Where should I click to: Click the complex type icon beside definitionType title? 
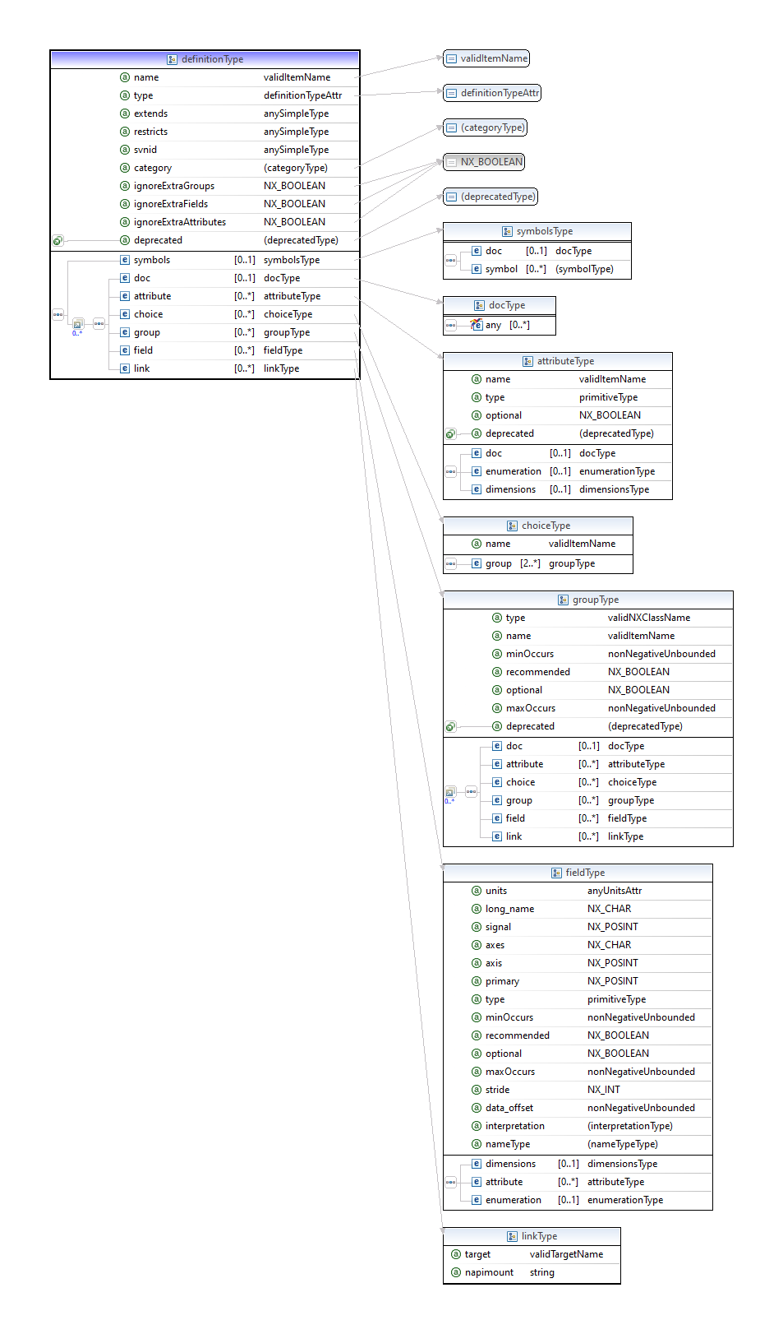[x=172, y=59]
